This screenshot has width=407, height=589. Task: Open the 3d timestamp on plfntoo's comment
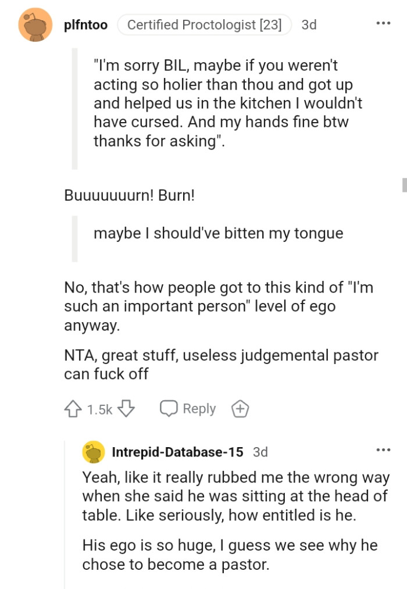(309, 25)
